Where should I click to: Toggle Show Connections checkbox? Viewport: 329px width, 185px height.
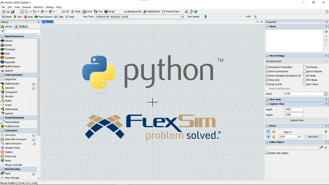267,71
